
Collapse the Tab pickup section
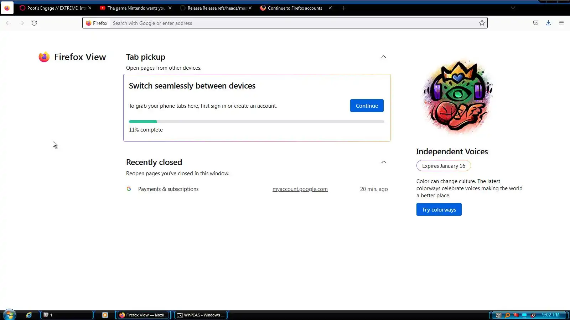click(x=384, y=57)
